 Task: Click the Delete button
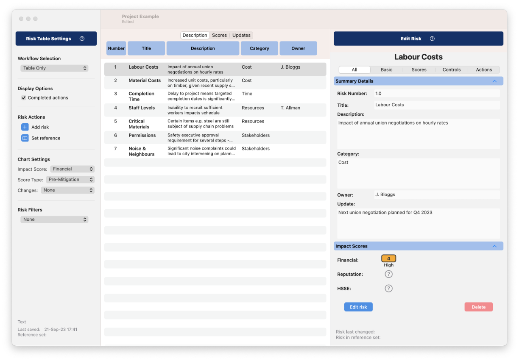click(x=478, y=307)
